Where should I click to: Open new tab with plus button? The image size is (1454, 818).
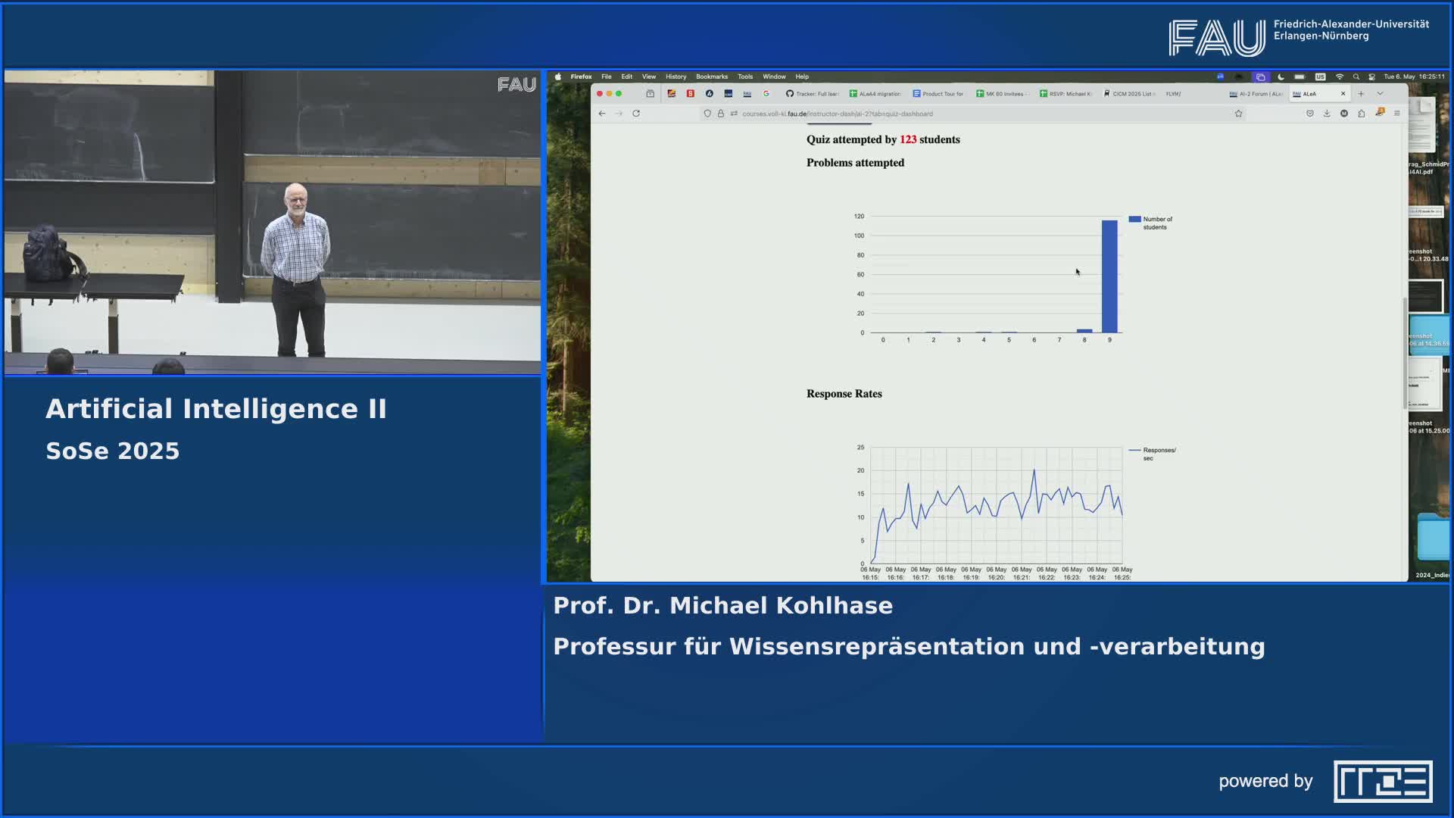[x=1361, y=94]
